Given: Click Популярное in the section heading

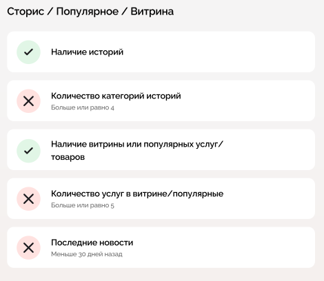Looking at the screenshot, I should point(88,12).
